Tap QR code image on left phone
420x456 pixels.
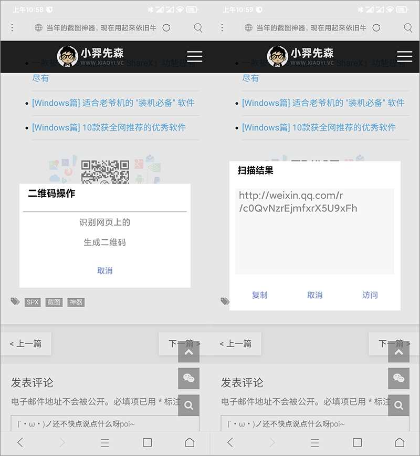(x=105, y=171)
